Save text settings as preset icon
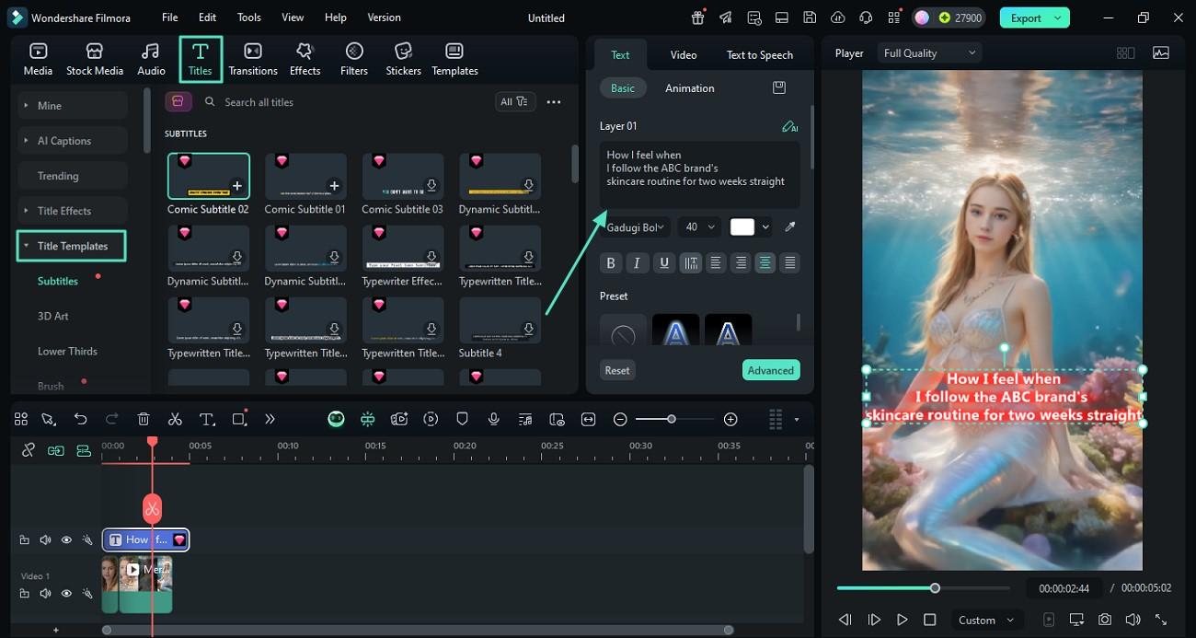1196x638 pixels. pos(779,87)
